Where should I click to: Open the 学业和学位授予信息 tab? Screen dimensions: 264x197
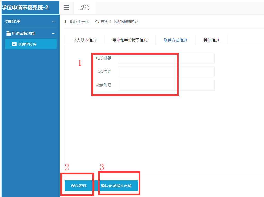(130, 40)
